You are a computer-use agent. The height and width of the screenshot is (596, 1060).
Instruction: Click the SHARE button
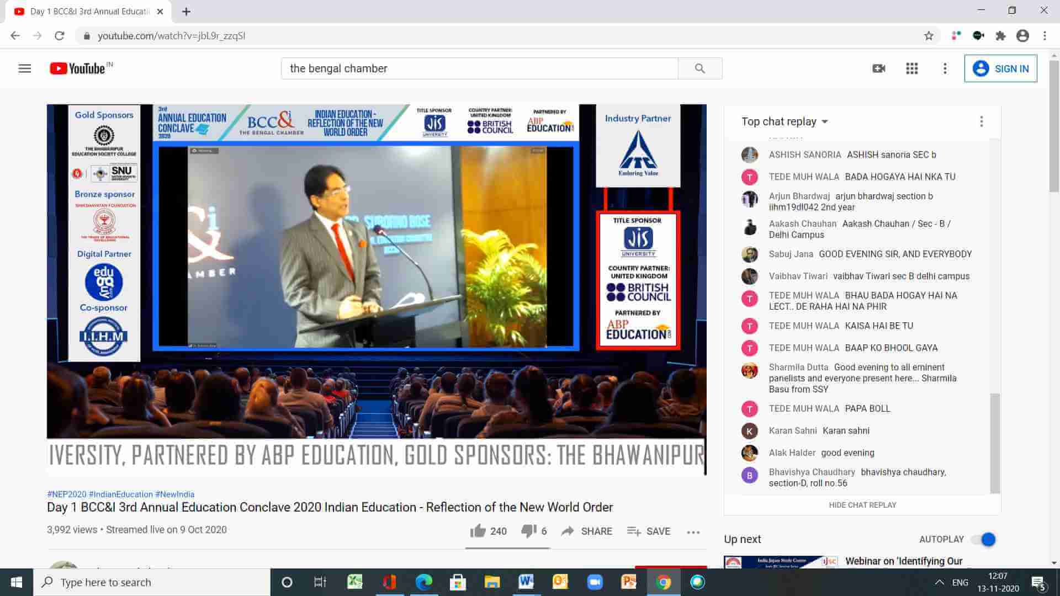tap(587, 531)
